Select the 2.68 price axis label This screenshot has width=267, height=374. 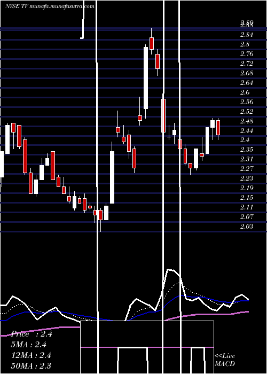[247, 73]
